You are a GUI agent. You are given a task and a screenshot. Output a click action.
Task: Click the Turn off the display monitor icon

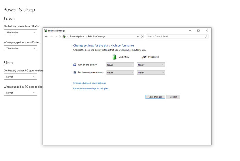75,65
